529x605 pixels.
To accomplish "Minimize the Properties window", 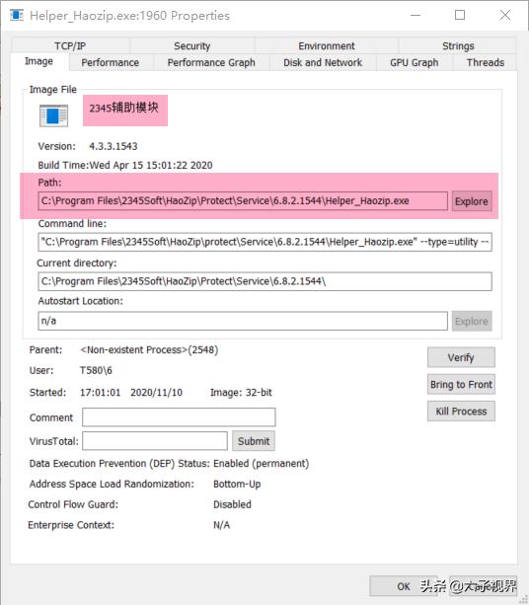I will click(416, 16).
